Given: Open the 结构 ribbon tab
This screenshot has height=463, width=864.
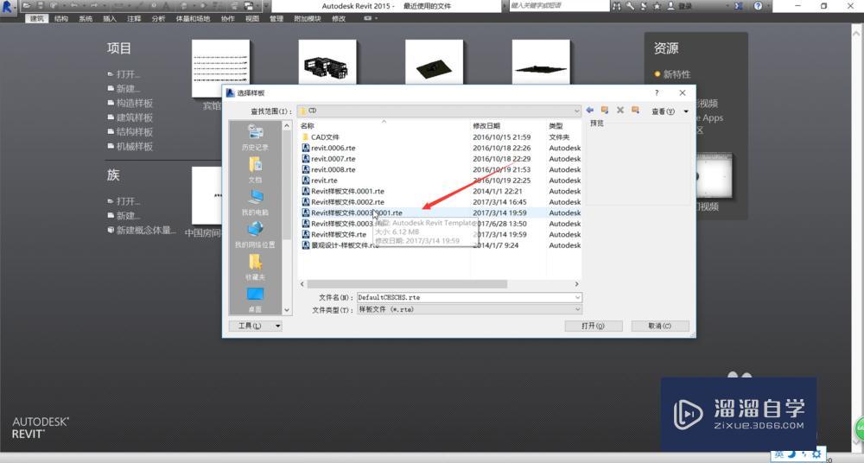Looking at the screenshot, I should (60, 18).
